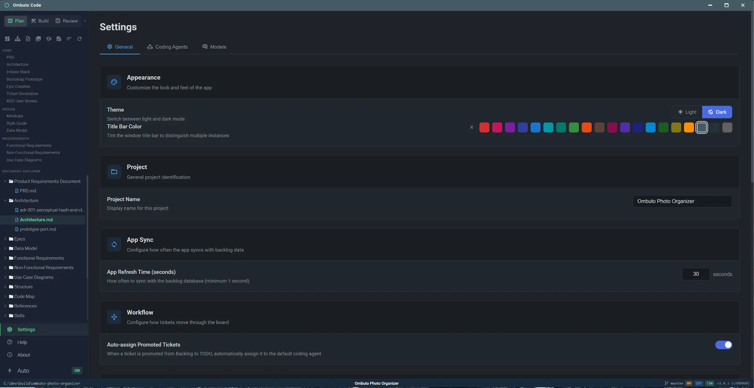Pick the orange-yellow title bar color swatch

pyautogui.click(x=689, y=127)
